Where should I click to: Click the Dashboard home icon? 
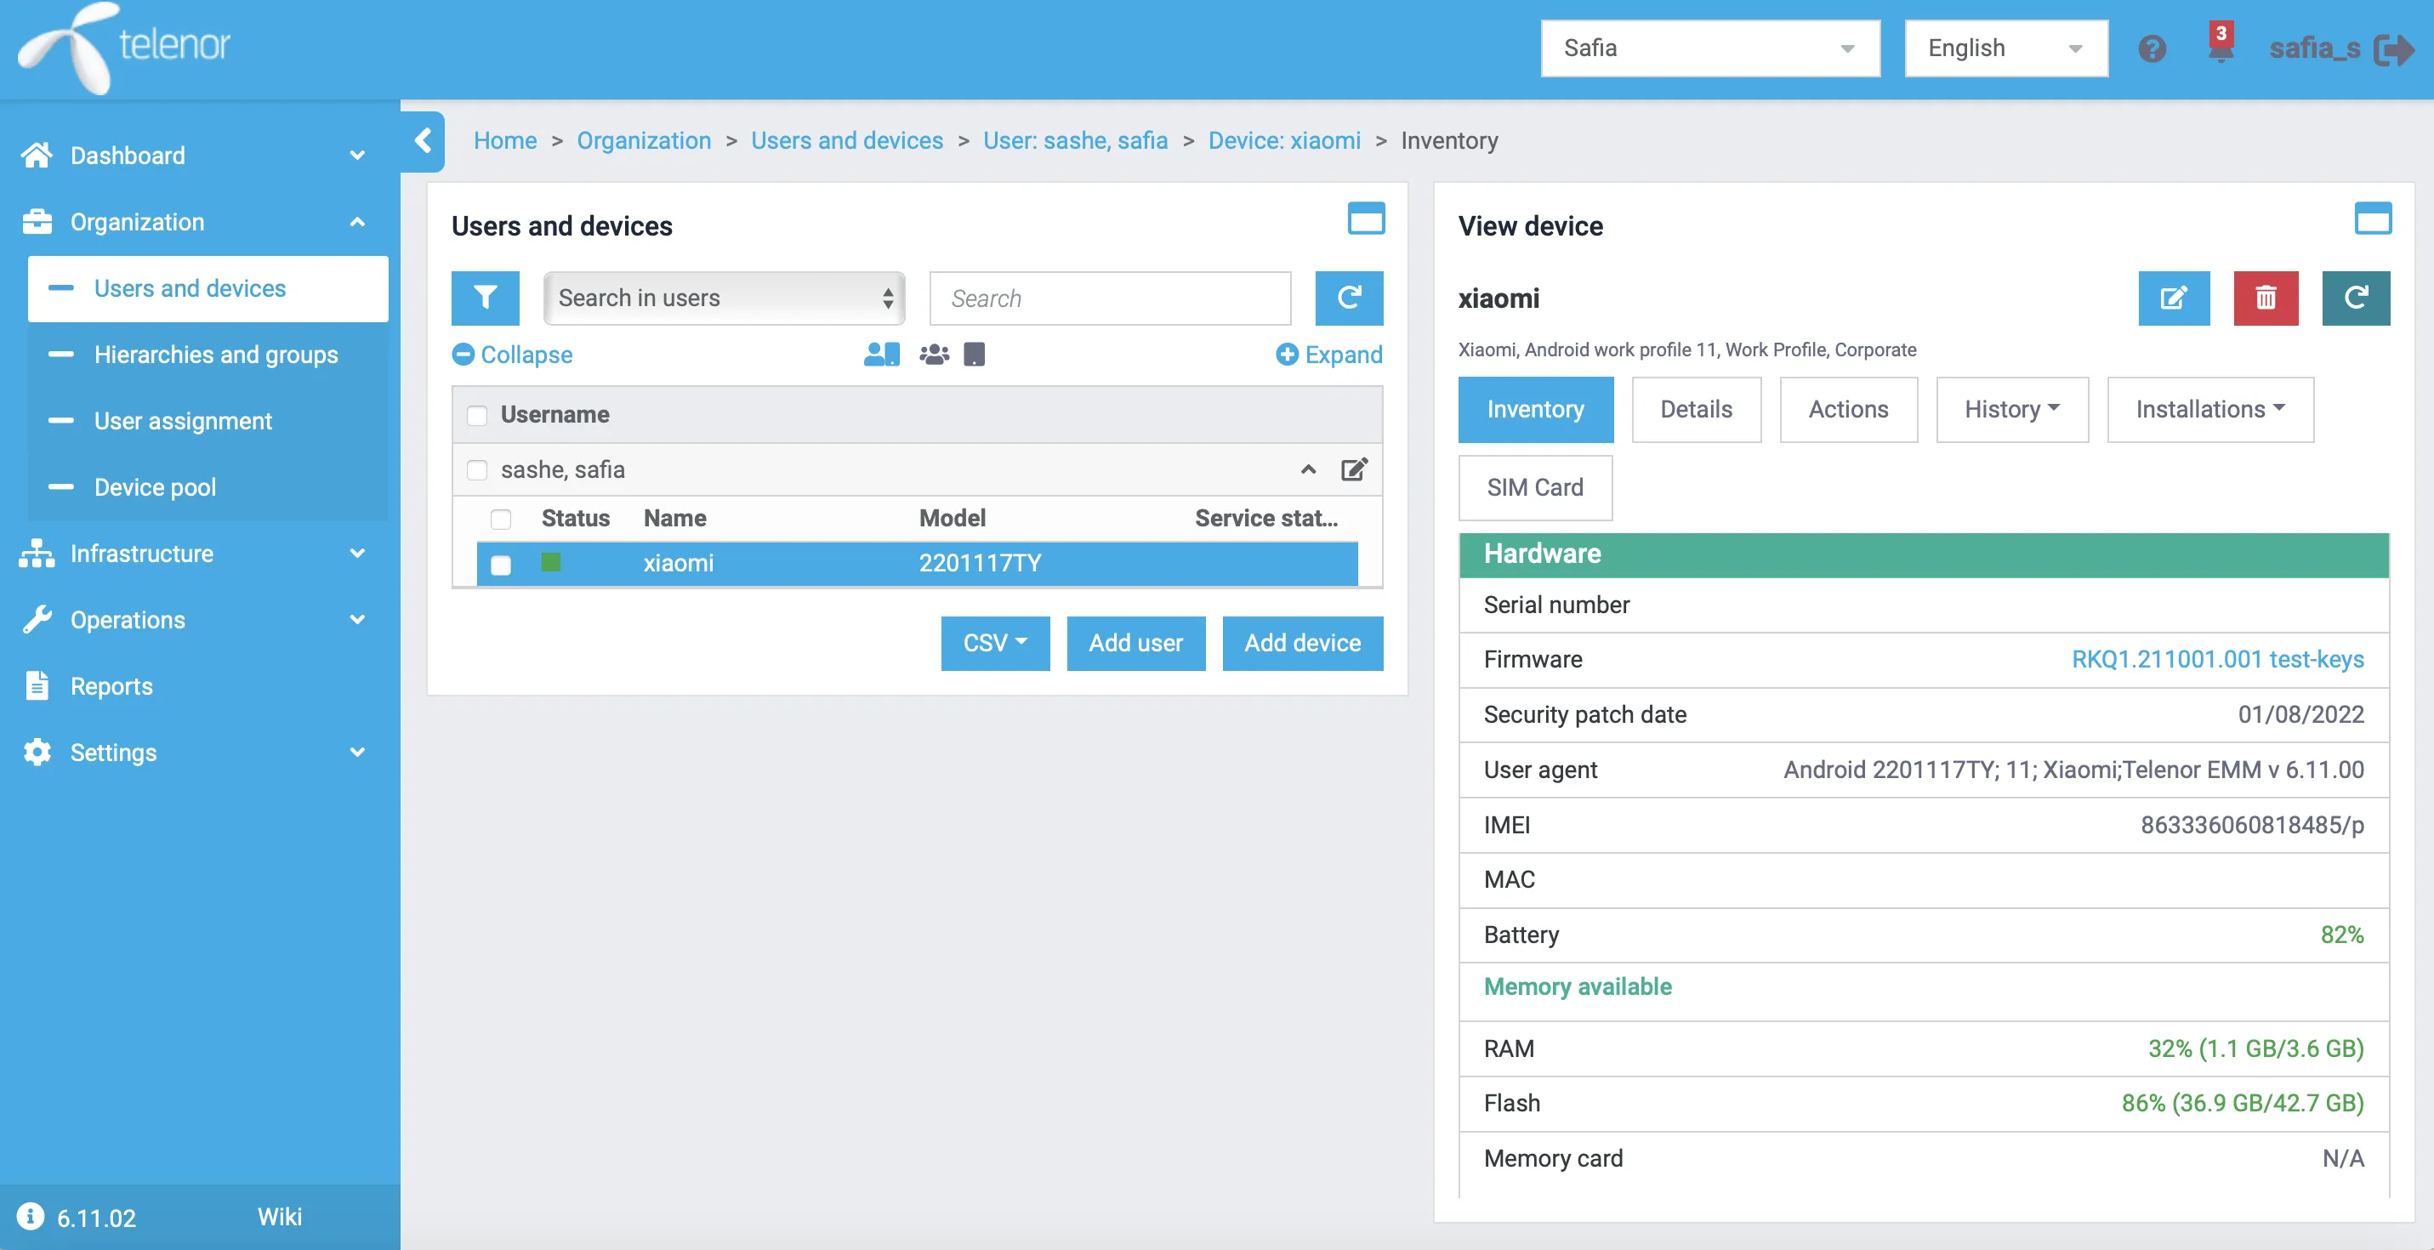37,155
